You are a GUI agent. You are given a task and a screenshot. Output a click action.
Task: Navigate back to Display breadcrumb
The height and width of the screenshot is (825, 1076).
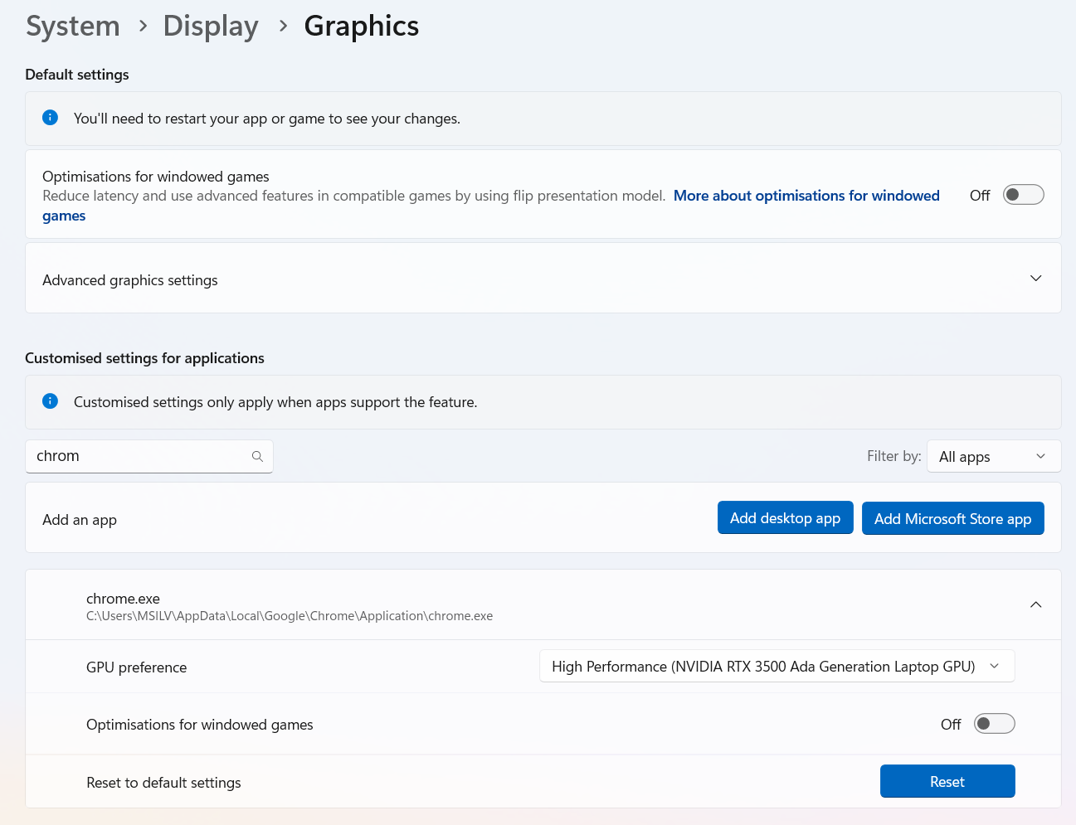tap(211, 27)
